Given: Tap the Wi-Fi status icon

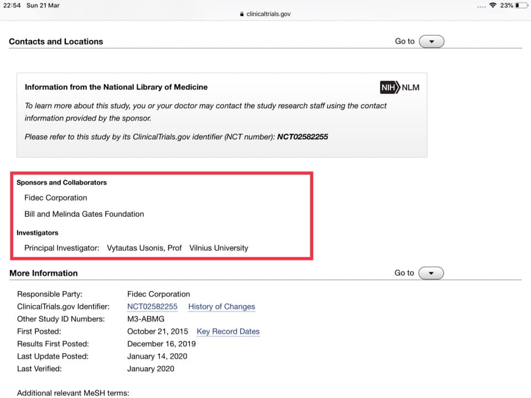Looking at the screenshot, I should (493, 6).
